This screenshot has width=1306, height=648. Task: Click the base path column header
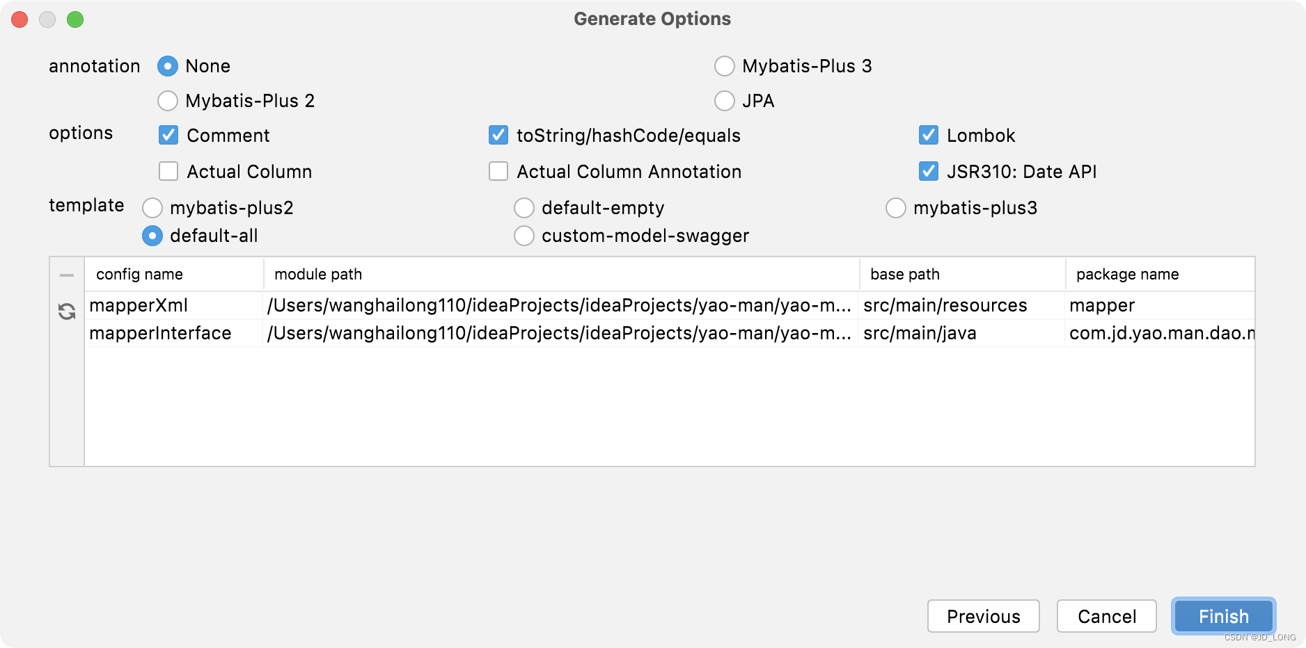(x=962, y=274)
